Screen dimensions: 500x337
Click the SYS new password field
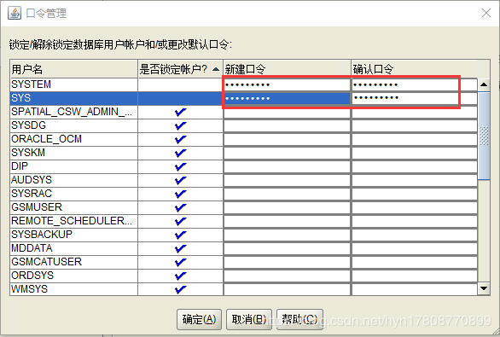[287, 98]
